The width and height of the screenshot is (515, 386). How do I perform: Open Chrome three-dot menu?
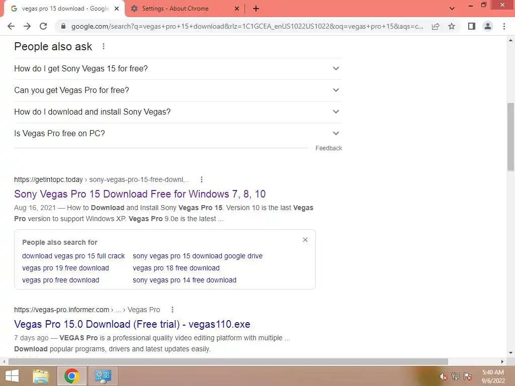[x=504, y=26]
